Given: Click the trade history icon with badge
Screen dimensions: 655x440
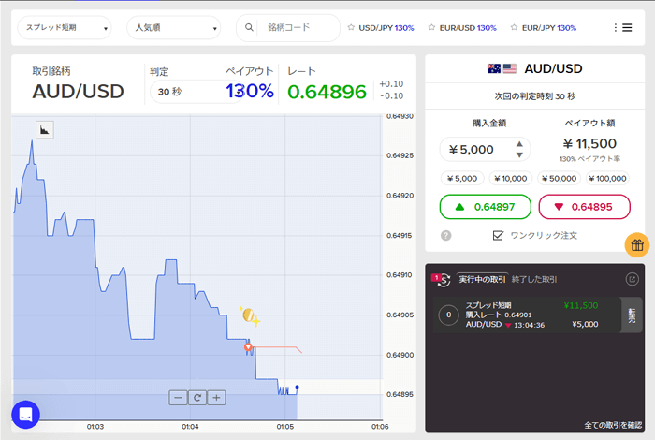Looking at the screenshot, I should [x=441, y=280].
